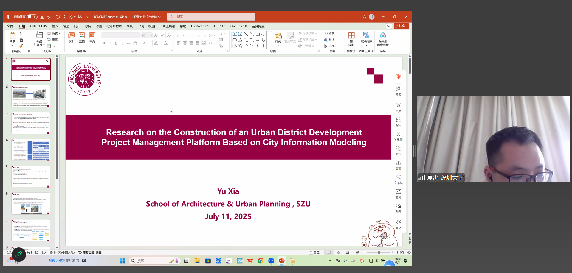This screenshot has width=572, height=273.
Task: Toggle Italic formatting
Action: 110,43
